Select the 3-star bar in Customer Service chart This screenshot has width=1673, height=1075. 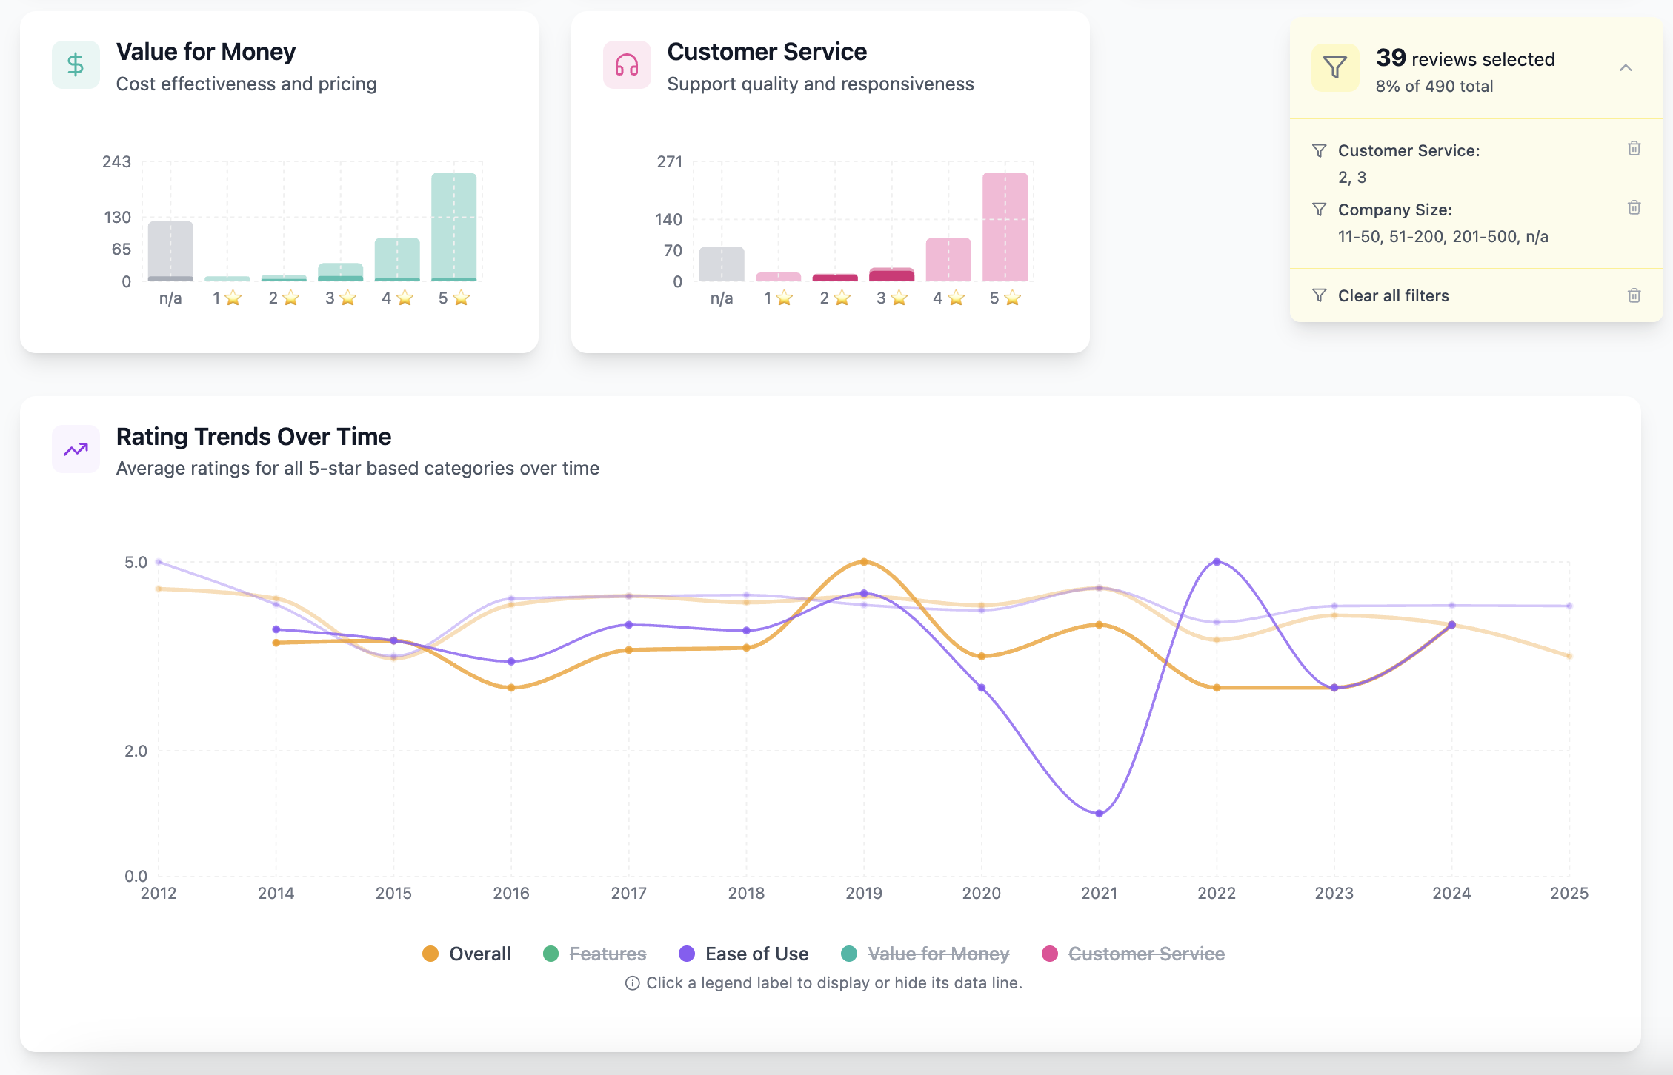[x=891, y=275]
